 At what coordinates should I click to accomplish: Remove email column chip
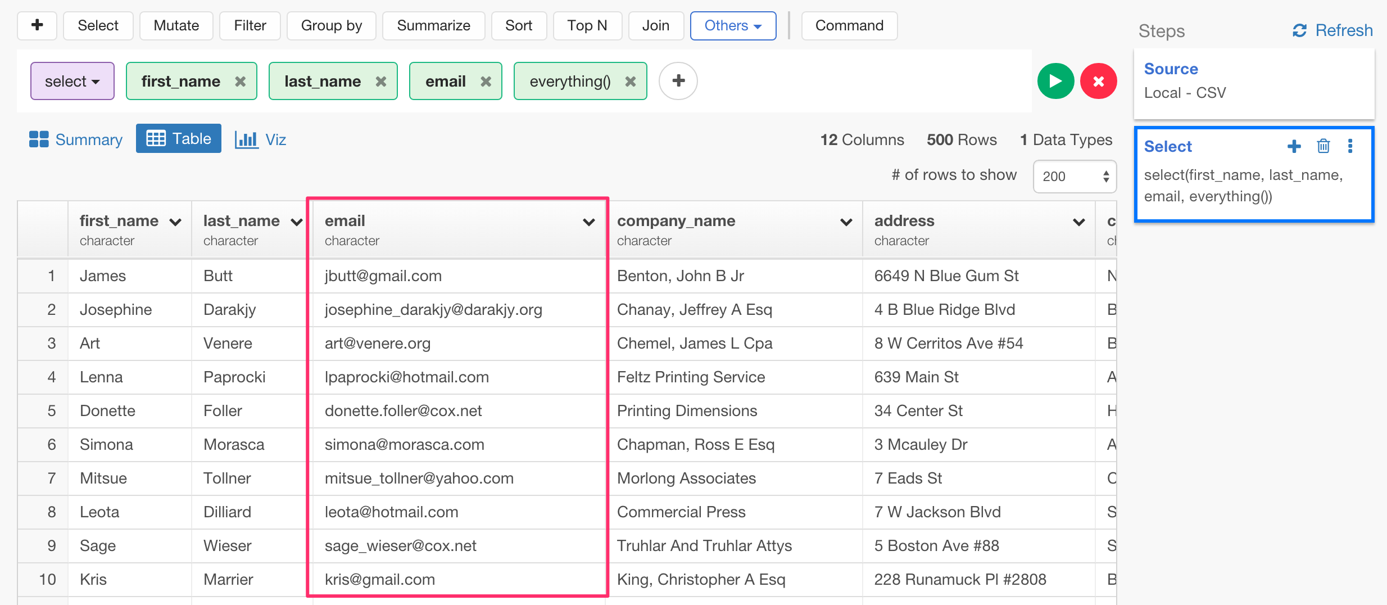[486, 82]
